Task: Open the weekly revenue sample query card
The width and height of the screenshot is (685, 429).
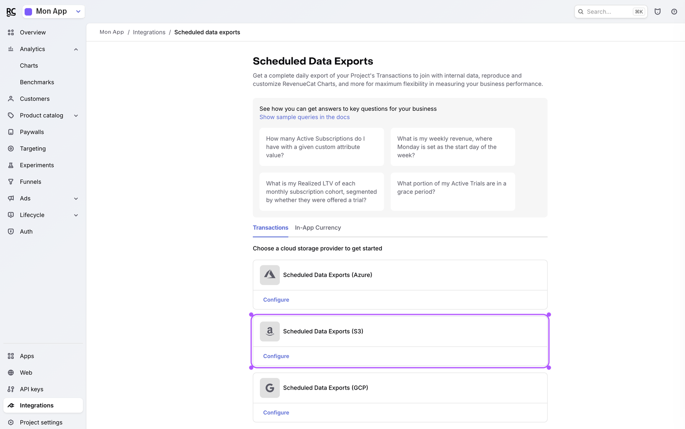Action: tap(453, 147)
